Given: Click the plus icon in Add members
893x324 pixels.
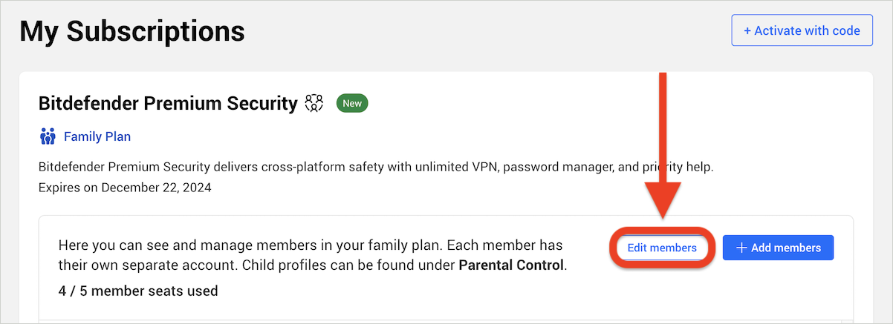Looking at the screenshot, I should 741,248.
